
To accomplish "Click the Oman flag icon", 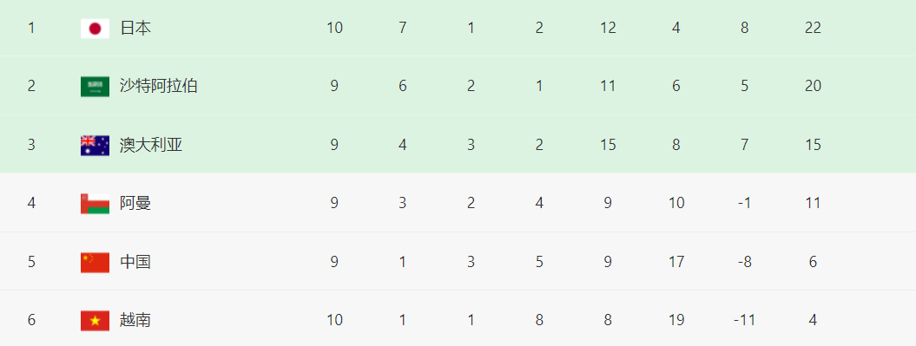I will [x=95, y=204].
